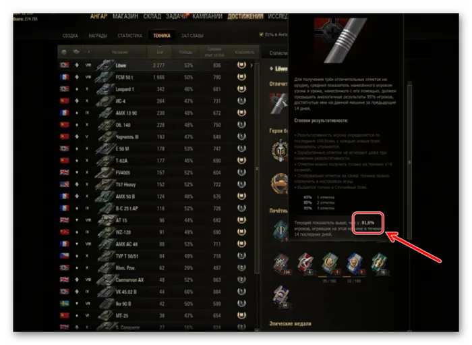Click Löwe mastery badge icon
The height and width of the screenshot is (345, 472).
(241, 65)
